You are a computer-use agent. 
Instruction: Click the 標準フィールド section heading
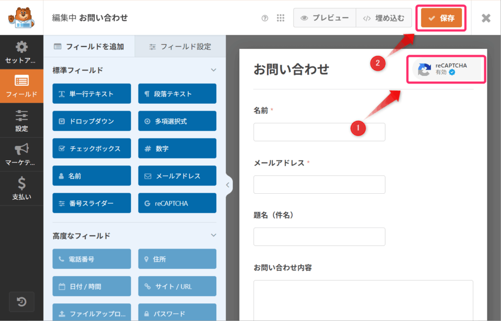(78, 70)
